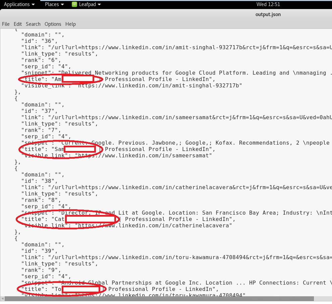
Task: Click the link line containing catherinelacavera&rct
Action: point(177,187)
